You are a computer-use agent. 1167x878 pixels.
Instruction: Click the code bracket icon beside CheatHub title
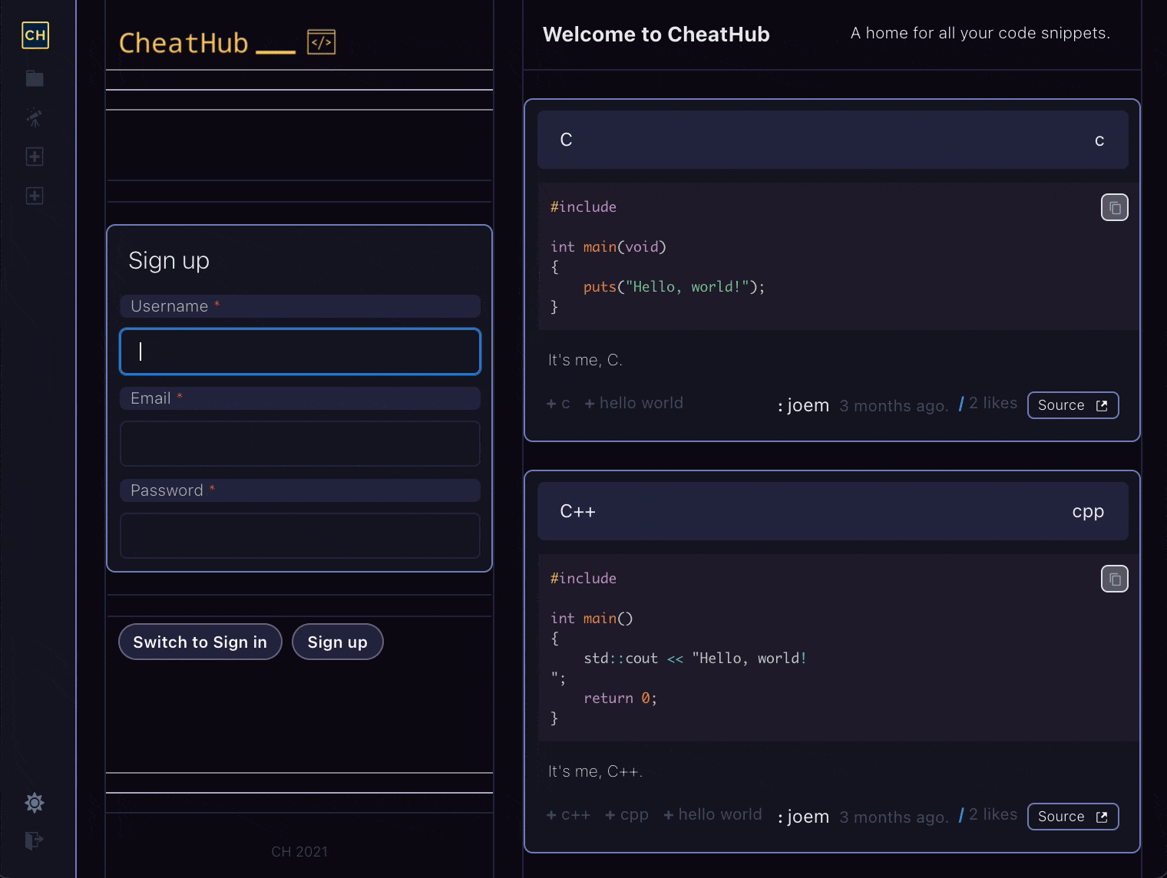(x=321, y=42)
